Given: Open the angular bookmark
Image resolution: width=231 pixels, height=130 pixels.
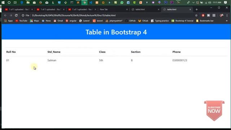Looking at the screenshot, I should (x=71, y=21).
